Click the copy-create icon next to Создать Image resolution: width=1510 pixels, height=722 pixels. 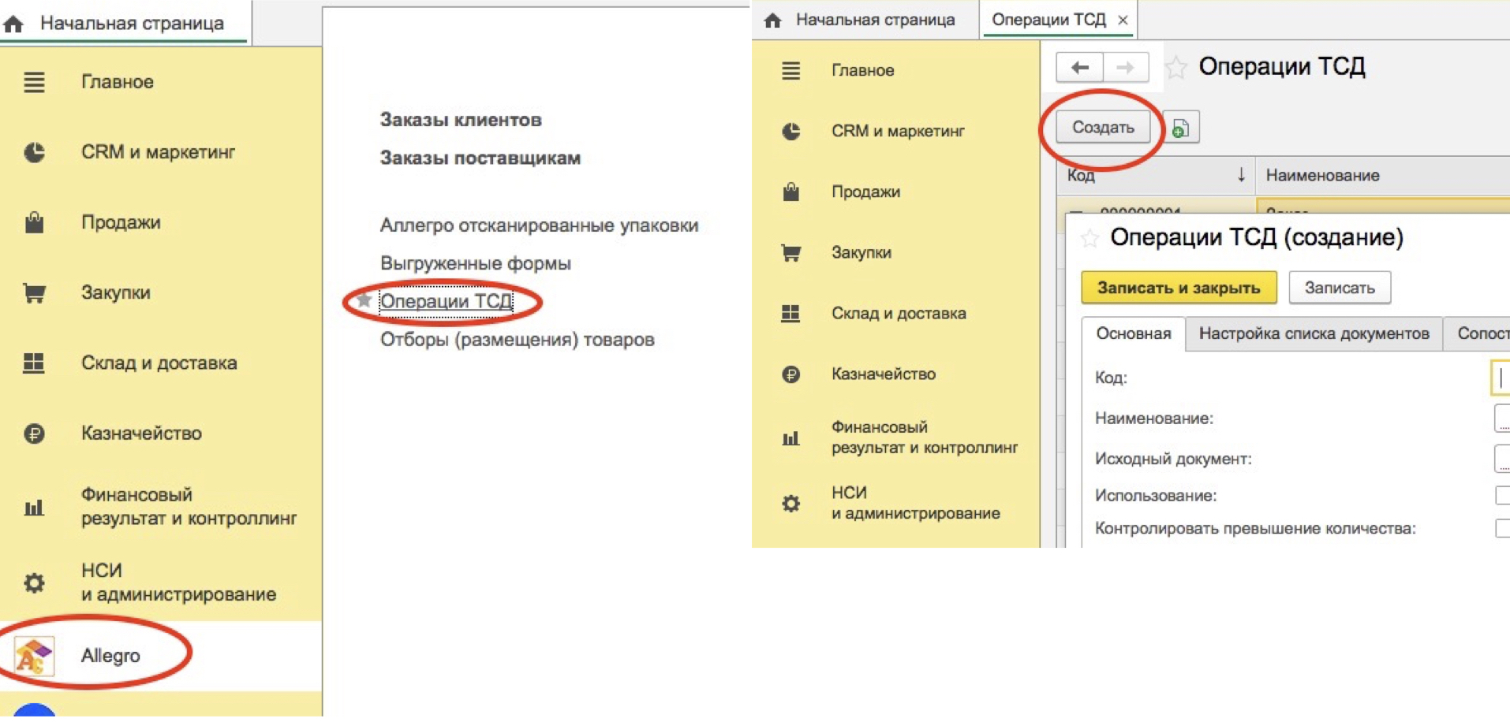[x=1180, y=128]
